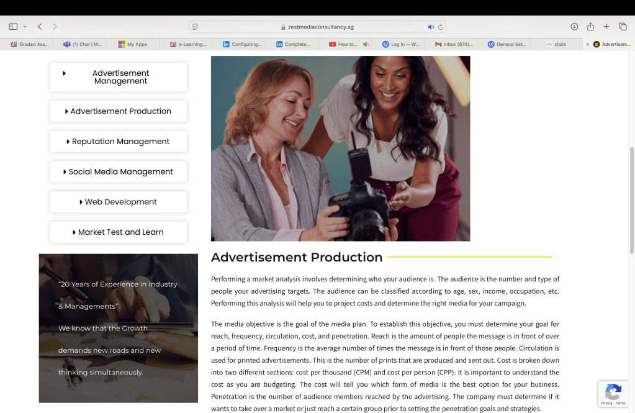Expand Social Media Management in sidebar

click(118, 172)
